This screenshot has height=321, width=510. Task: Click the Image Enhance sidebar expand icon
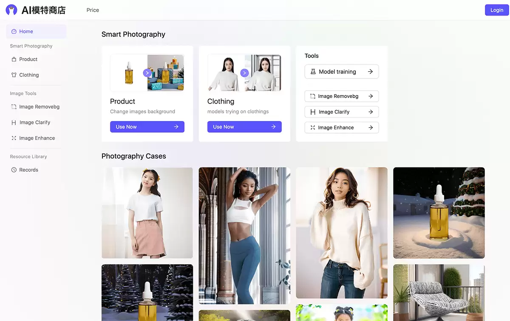coord(14,138)
